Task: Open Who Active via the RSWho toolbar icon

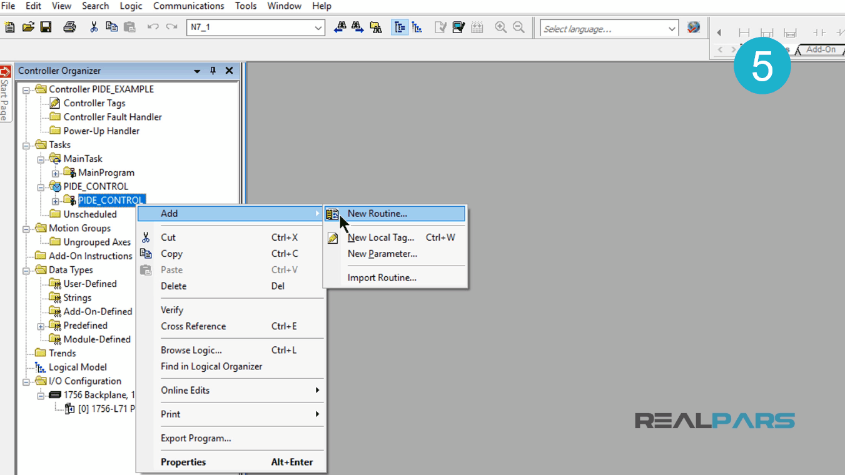Action: point(458,27)
